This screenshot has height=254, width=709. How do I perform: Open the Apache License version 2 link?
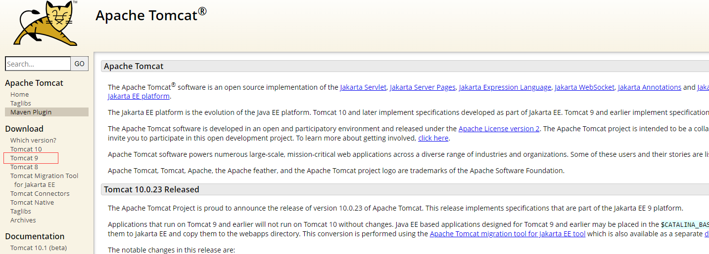(499, 129)
